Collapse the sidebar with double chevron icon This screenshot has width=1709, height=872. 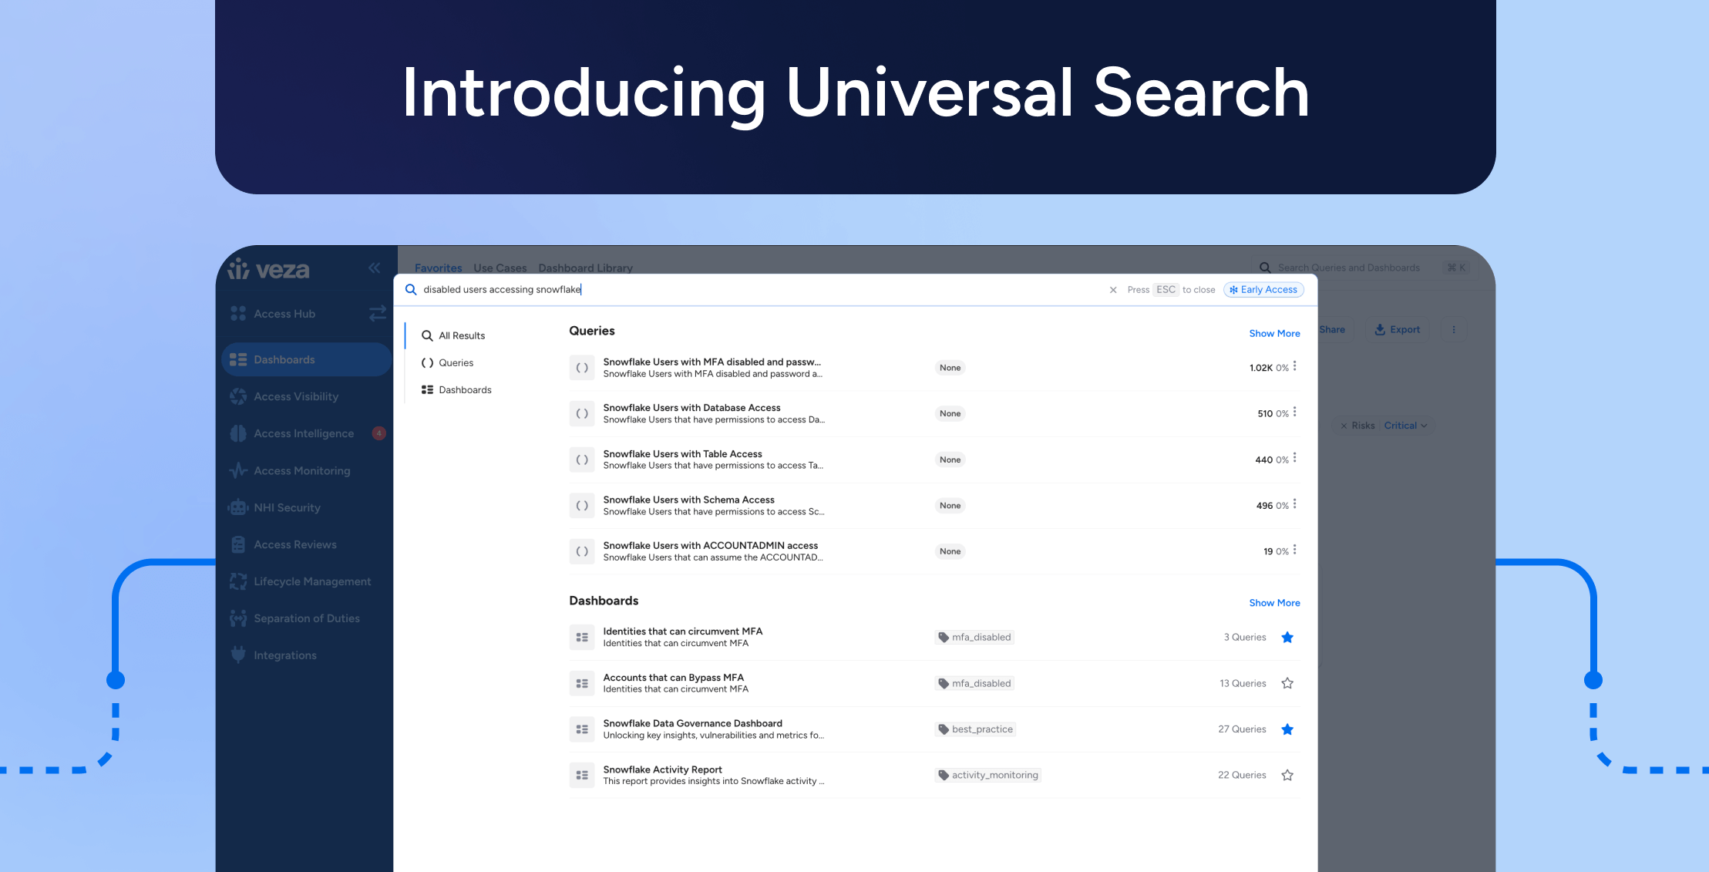click(374, 268)
